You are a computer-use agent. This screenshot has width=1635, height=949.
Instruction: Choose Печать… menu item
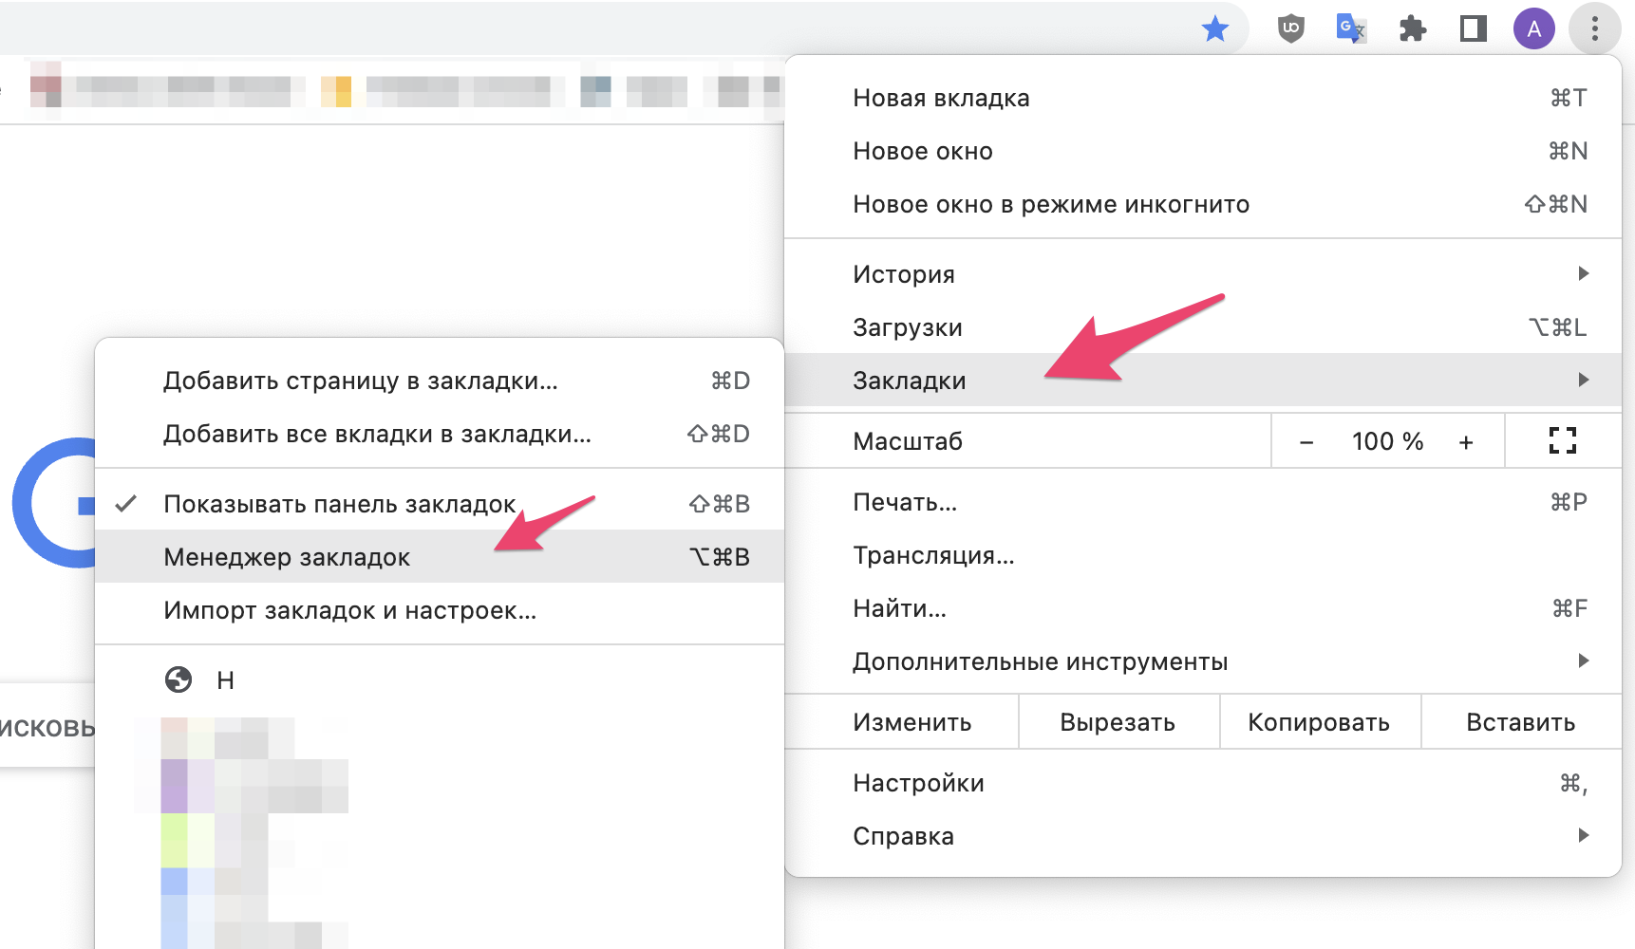point(1203,502)
